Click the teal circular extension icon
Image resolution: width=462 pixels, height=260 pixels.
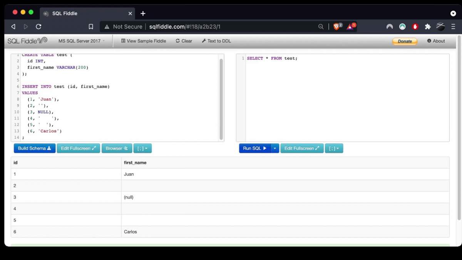tap(402, 27)
